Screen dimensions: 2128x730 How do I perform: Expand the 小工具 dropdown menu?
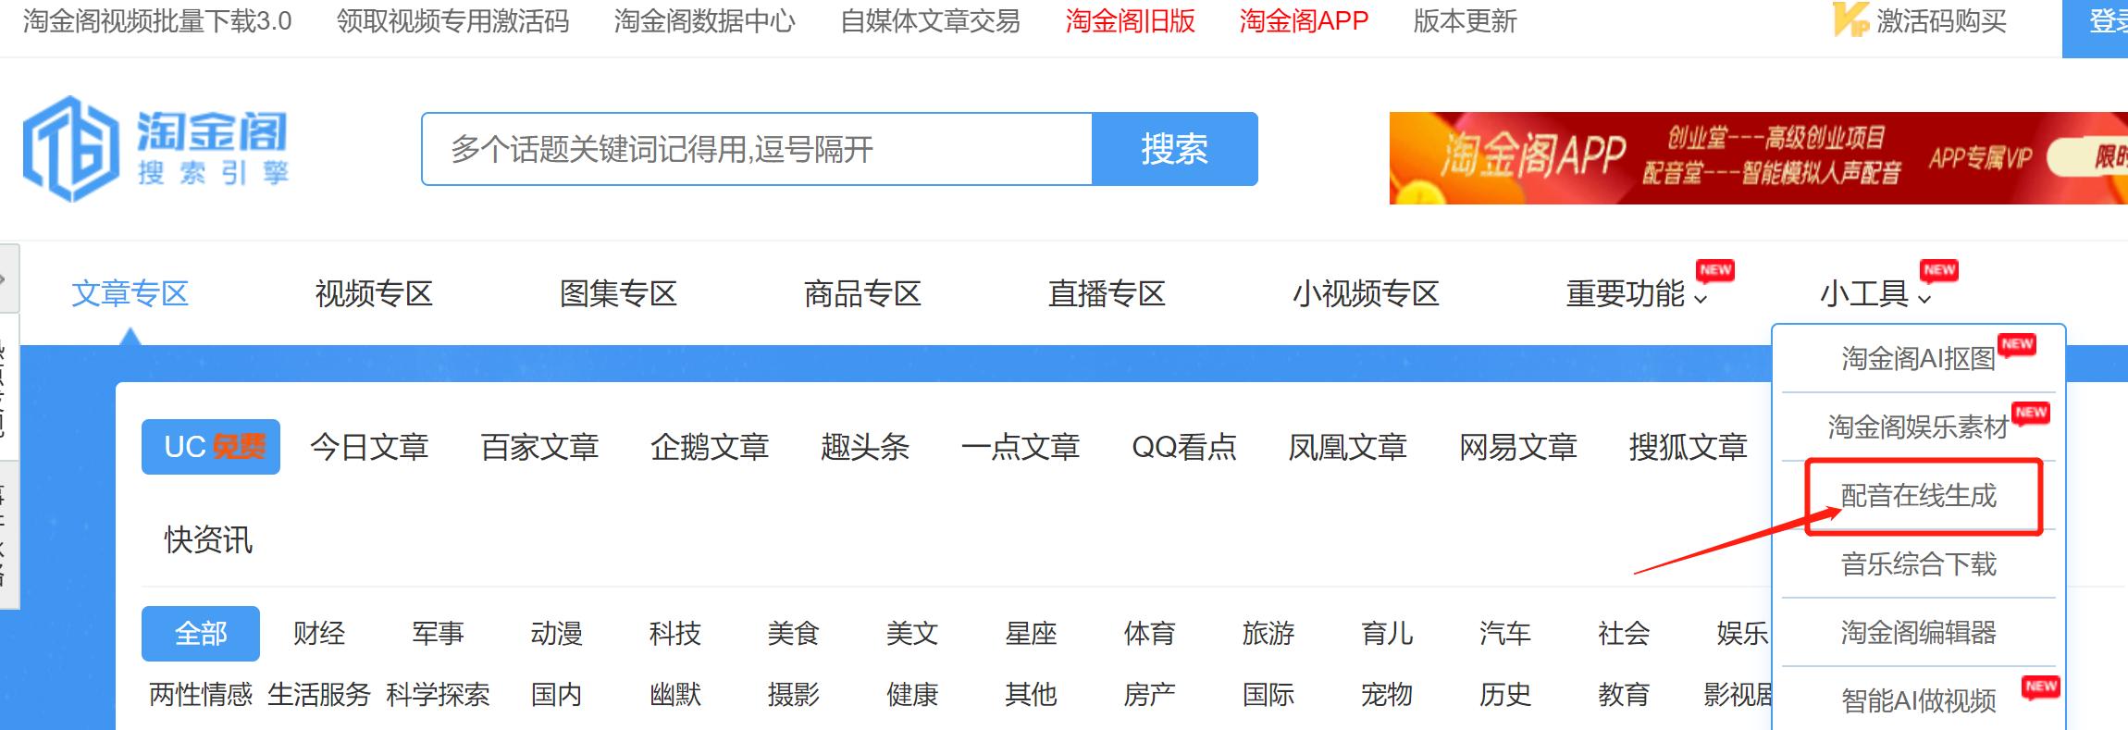pyautogui.click(x=1875, y=294)
